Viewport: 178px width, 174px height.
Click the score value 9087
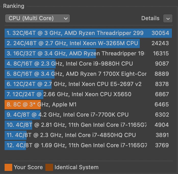click(162, 64)
